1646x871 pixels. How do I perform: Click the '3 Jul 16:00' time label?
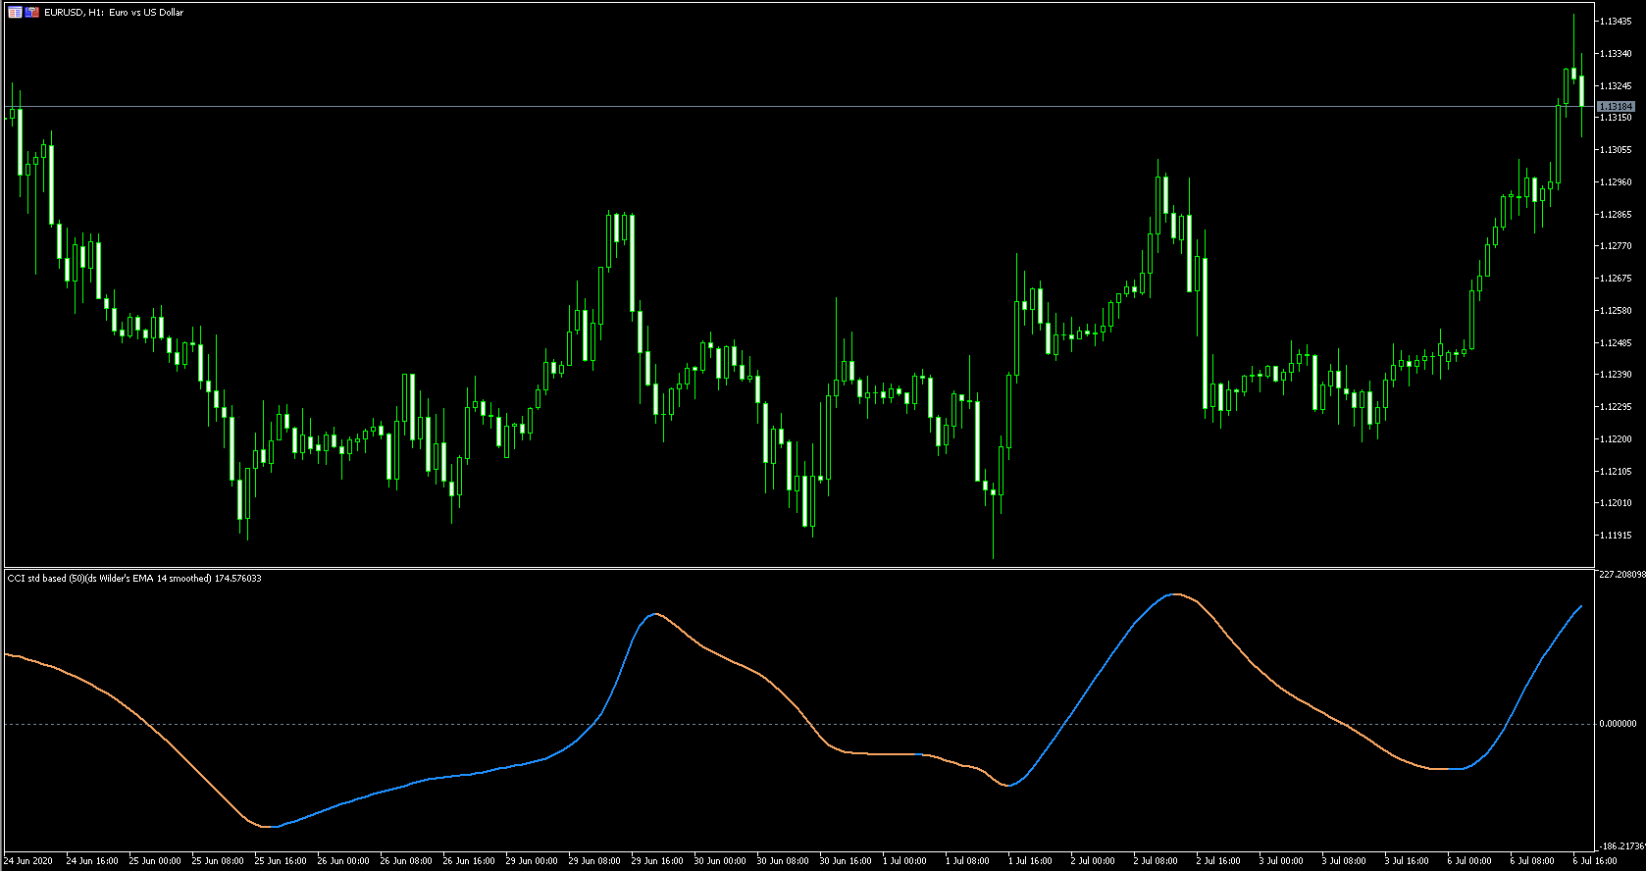click(x=1407, y=861)
